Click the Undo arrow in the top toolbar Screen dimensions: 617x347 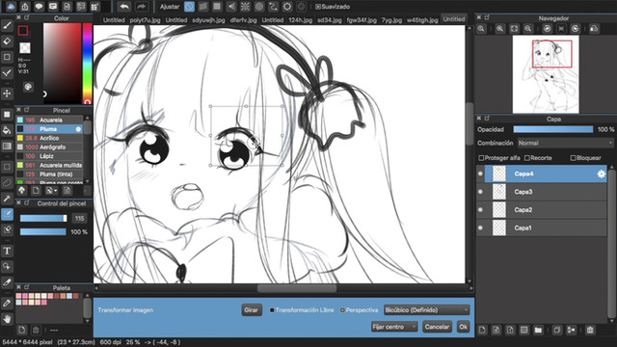(x=124, y=7)
